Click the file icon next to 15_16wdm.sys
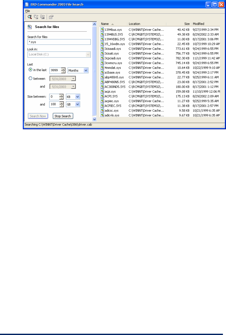Image resolution: width=226 pixels, height=335 pixels. [x=102, y=44]
